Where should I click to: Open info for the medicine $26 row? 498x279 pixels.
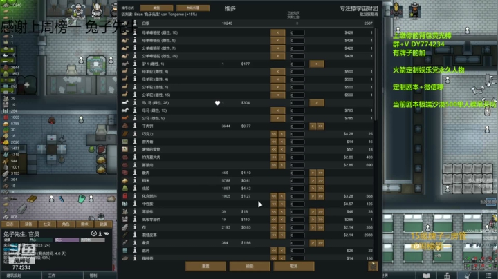coord(135,251)
